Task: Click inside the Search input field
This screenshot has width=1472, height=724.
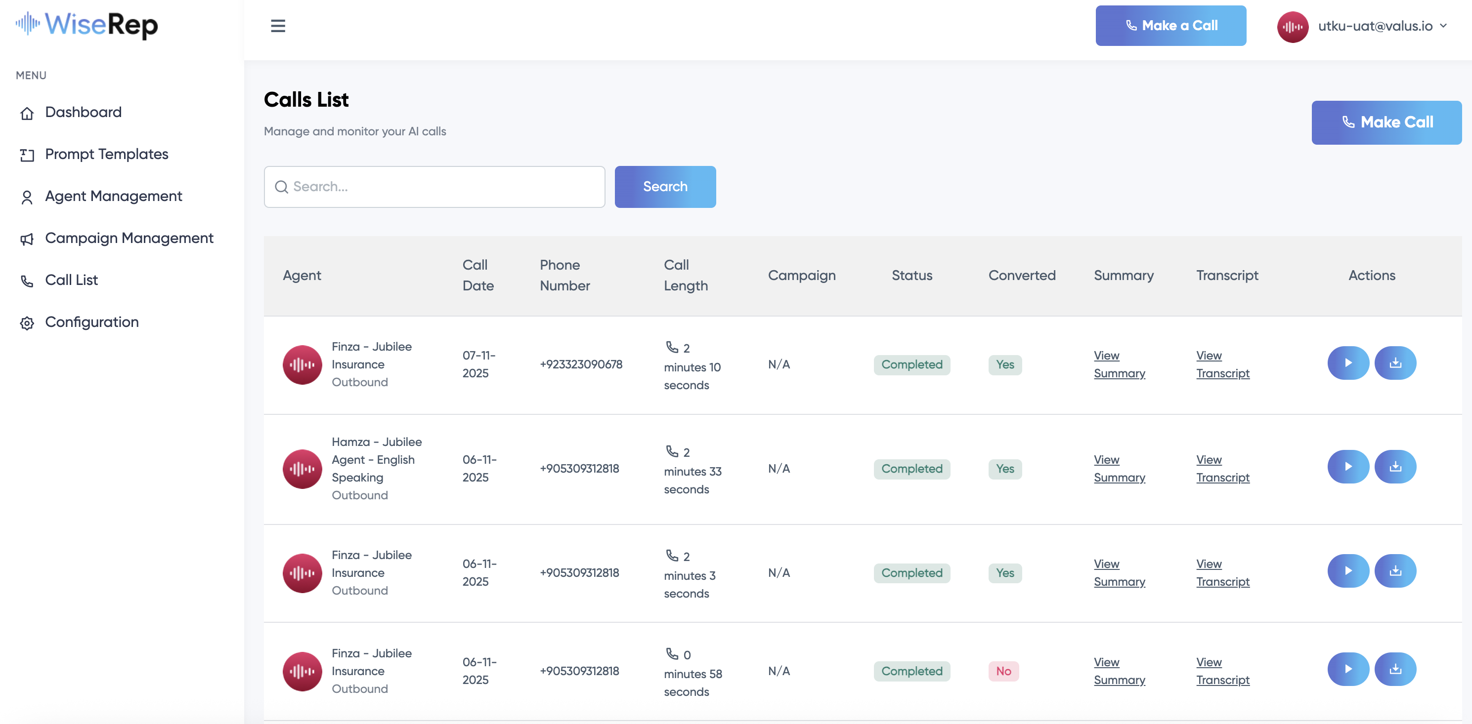Action: coord(434,187)
